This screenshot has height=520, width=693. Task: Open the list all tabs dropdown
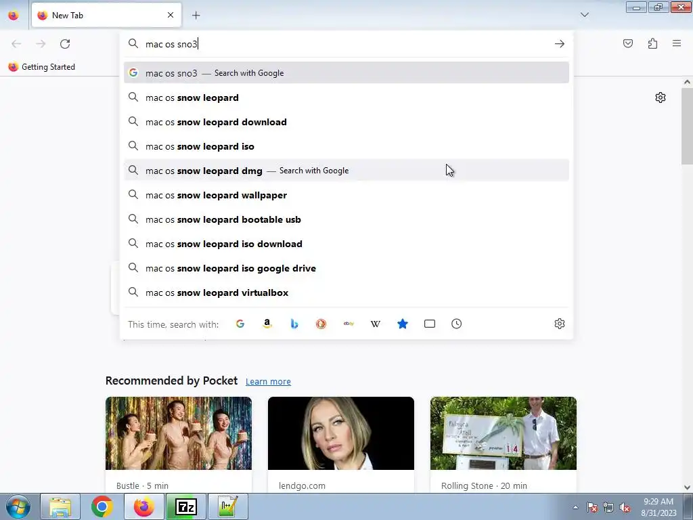tap(584, 15)
